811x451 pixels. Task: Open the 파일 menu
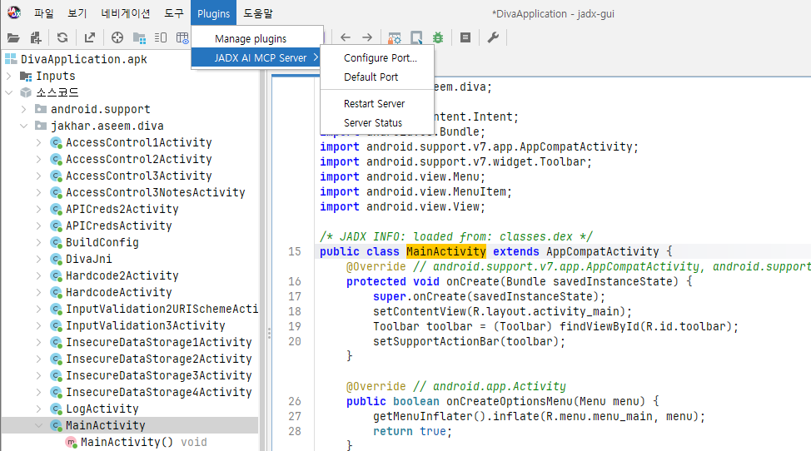coord(44,13)
